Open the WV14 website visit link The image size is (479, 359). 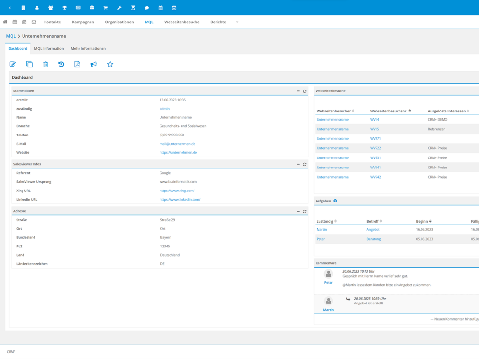tap(375, 120)
